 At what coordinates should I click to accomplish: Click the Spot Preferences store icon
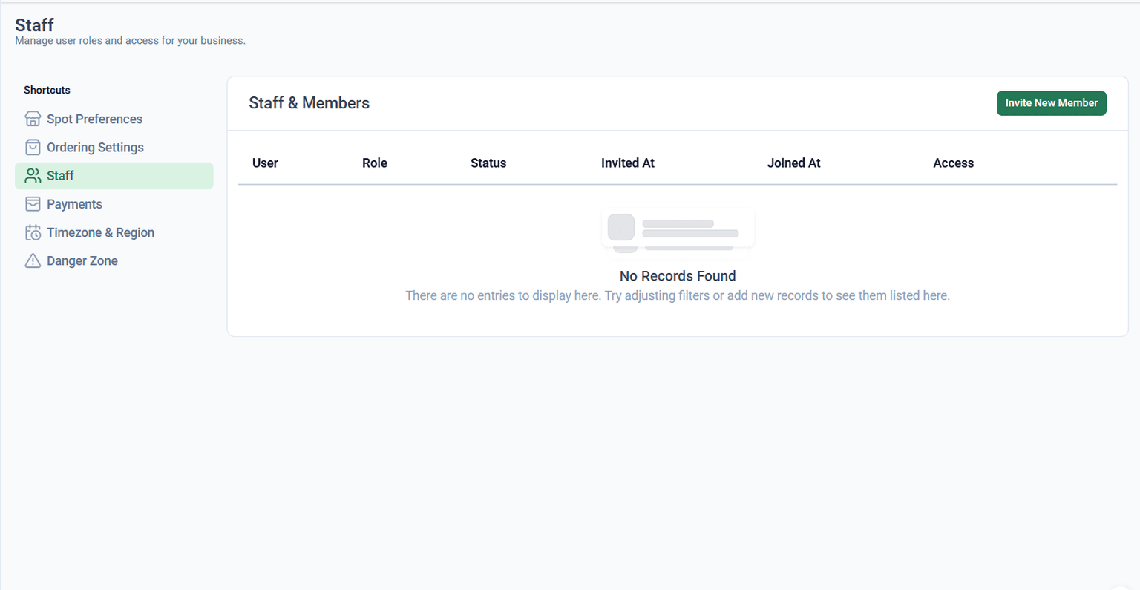[33, 119]
